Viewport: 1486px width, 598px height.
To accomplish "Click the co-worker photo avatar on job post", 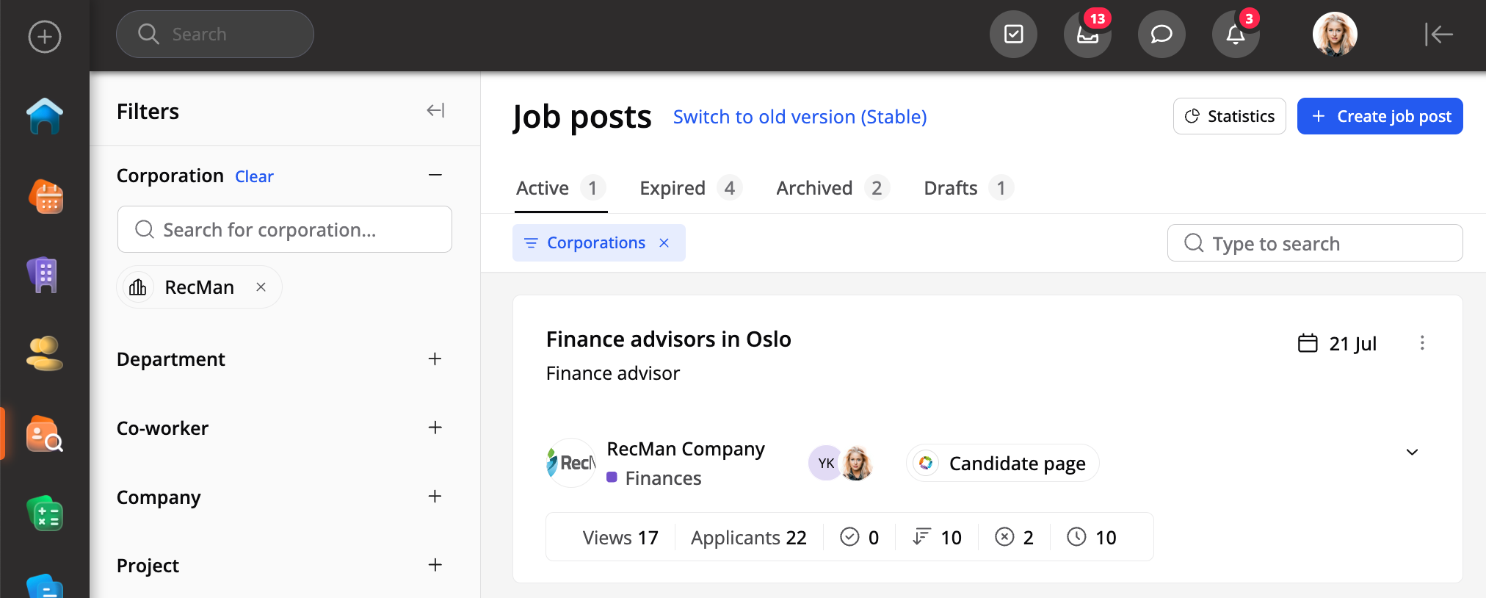I will click(856, 463).
